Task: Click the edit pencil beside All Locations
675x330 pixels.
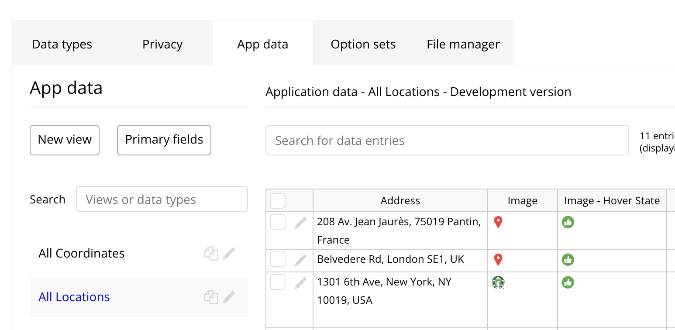Action: click(229, 297)
